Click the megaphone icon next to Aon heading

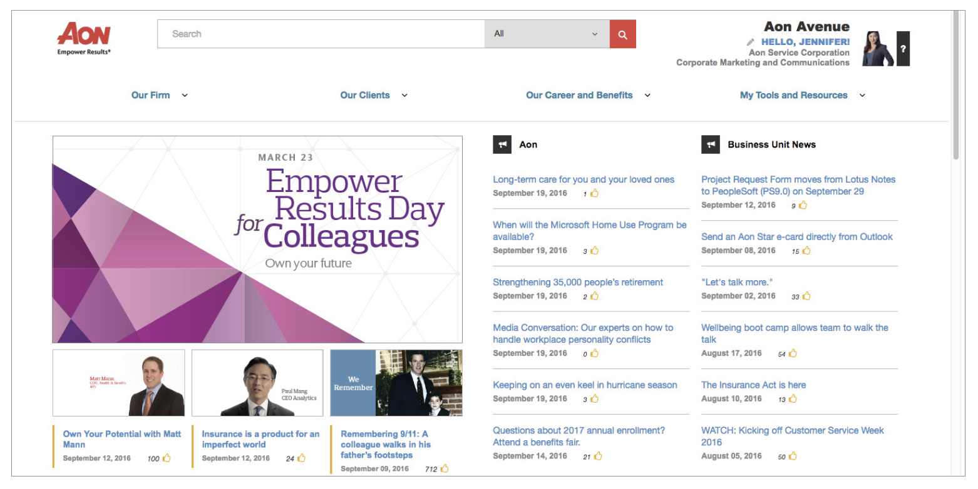click(502, 144)
